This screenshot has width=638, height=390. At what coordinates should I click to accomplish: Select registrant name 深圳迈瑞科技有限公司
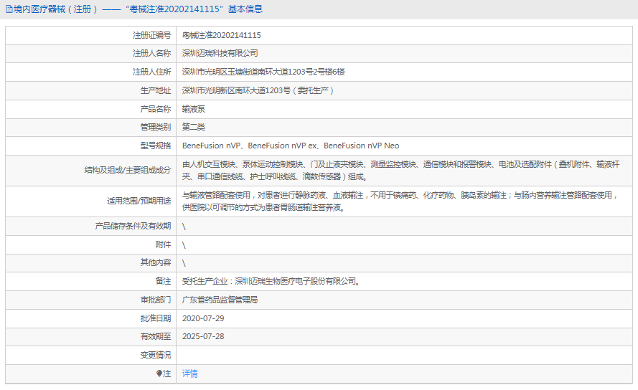click(x=220, y=53)
